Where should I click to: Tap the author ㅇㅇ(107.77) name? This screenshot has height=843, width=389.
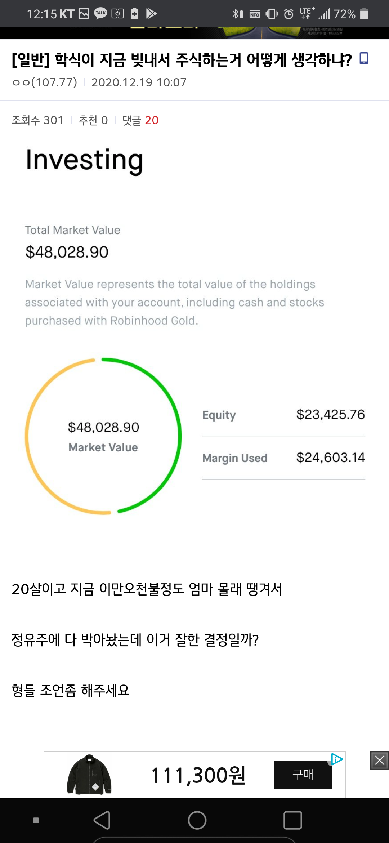coord(45,82)
